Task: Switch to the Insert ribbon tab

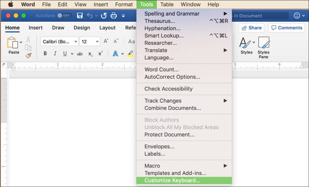Action: (36, 28)
